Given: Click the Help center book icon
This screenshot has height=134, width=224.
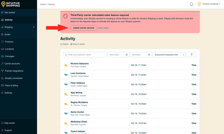Looking at the screenshot, I should (x=2, y=123).
